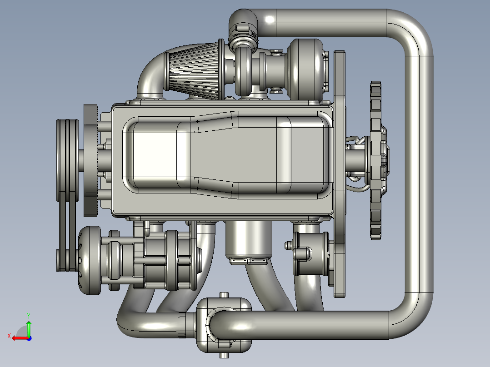
Task: Pick the long looping pipe at its vertical section
Action: (x=419, y=174)
